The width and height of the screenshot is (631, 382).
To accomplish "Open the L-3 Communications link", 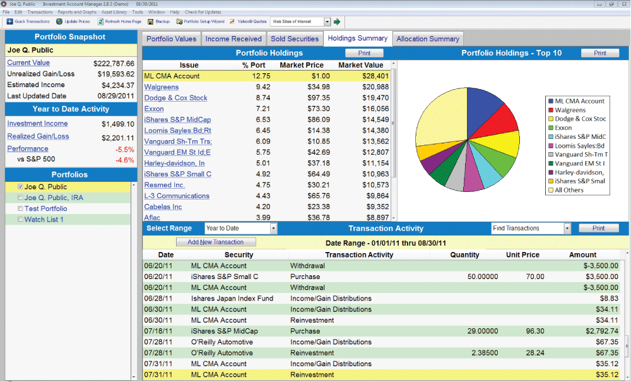I will tap(177, 196).
